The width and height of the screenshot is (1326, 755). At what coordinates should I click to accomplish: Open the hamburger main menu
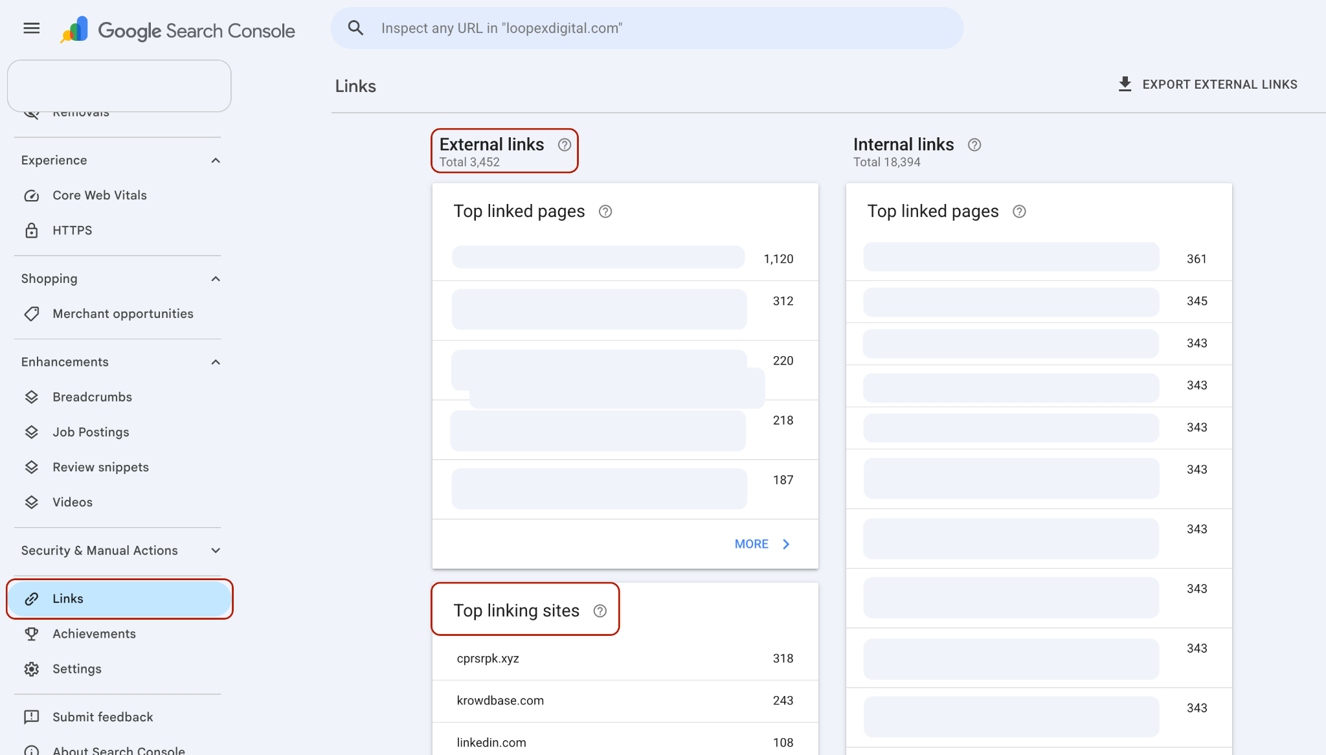click(31, 28)
